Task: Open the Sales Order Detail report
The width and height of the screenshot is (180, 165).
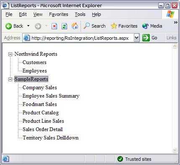Action: [x=42, y=129]
